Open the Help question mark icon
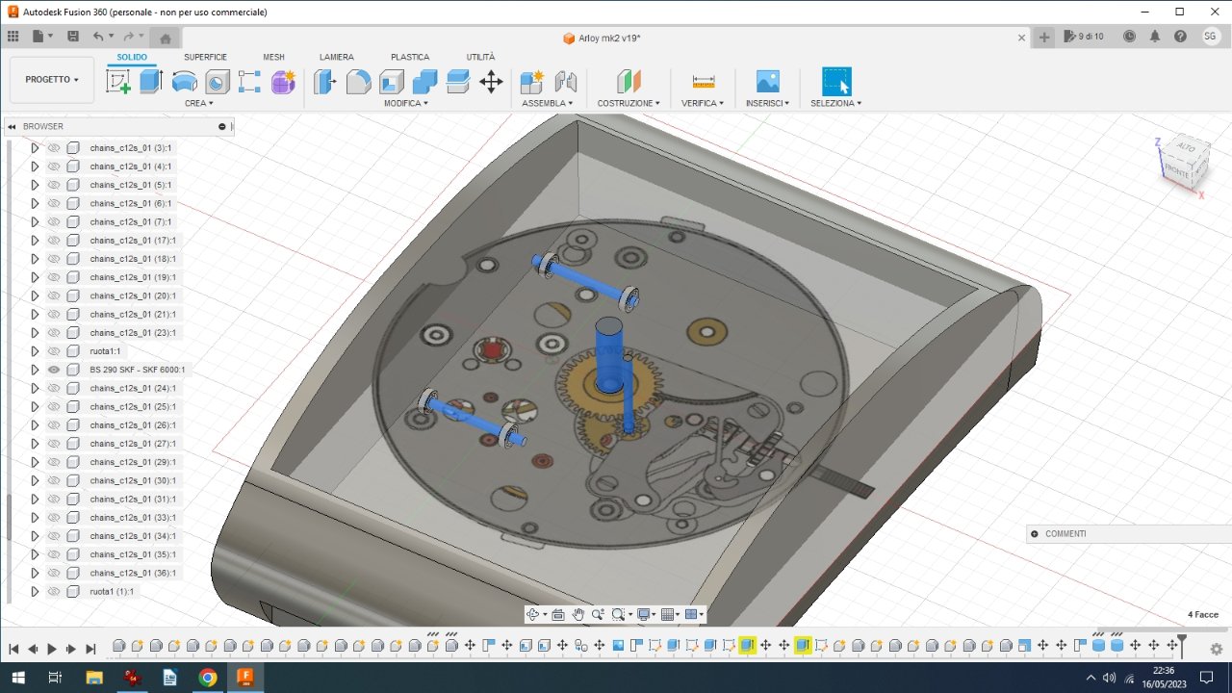Viewport: 1232px width, 693px height. 1180,37
